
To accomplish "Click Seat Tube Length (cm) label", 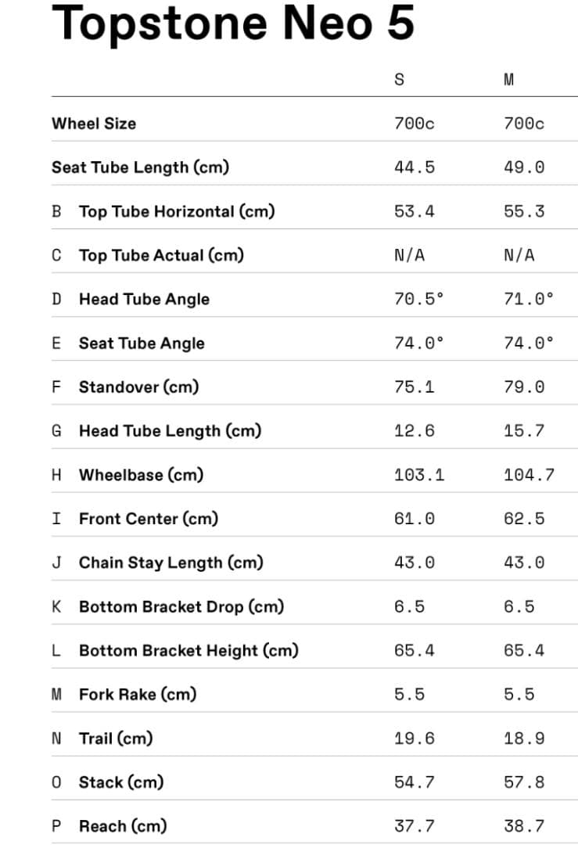I will [141, 167].
